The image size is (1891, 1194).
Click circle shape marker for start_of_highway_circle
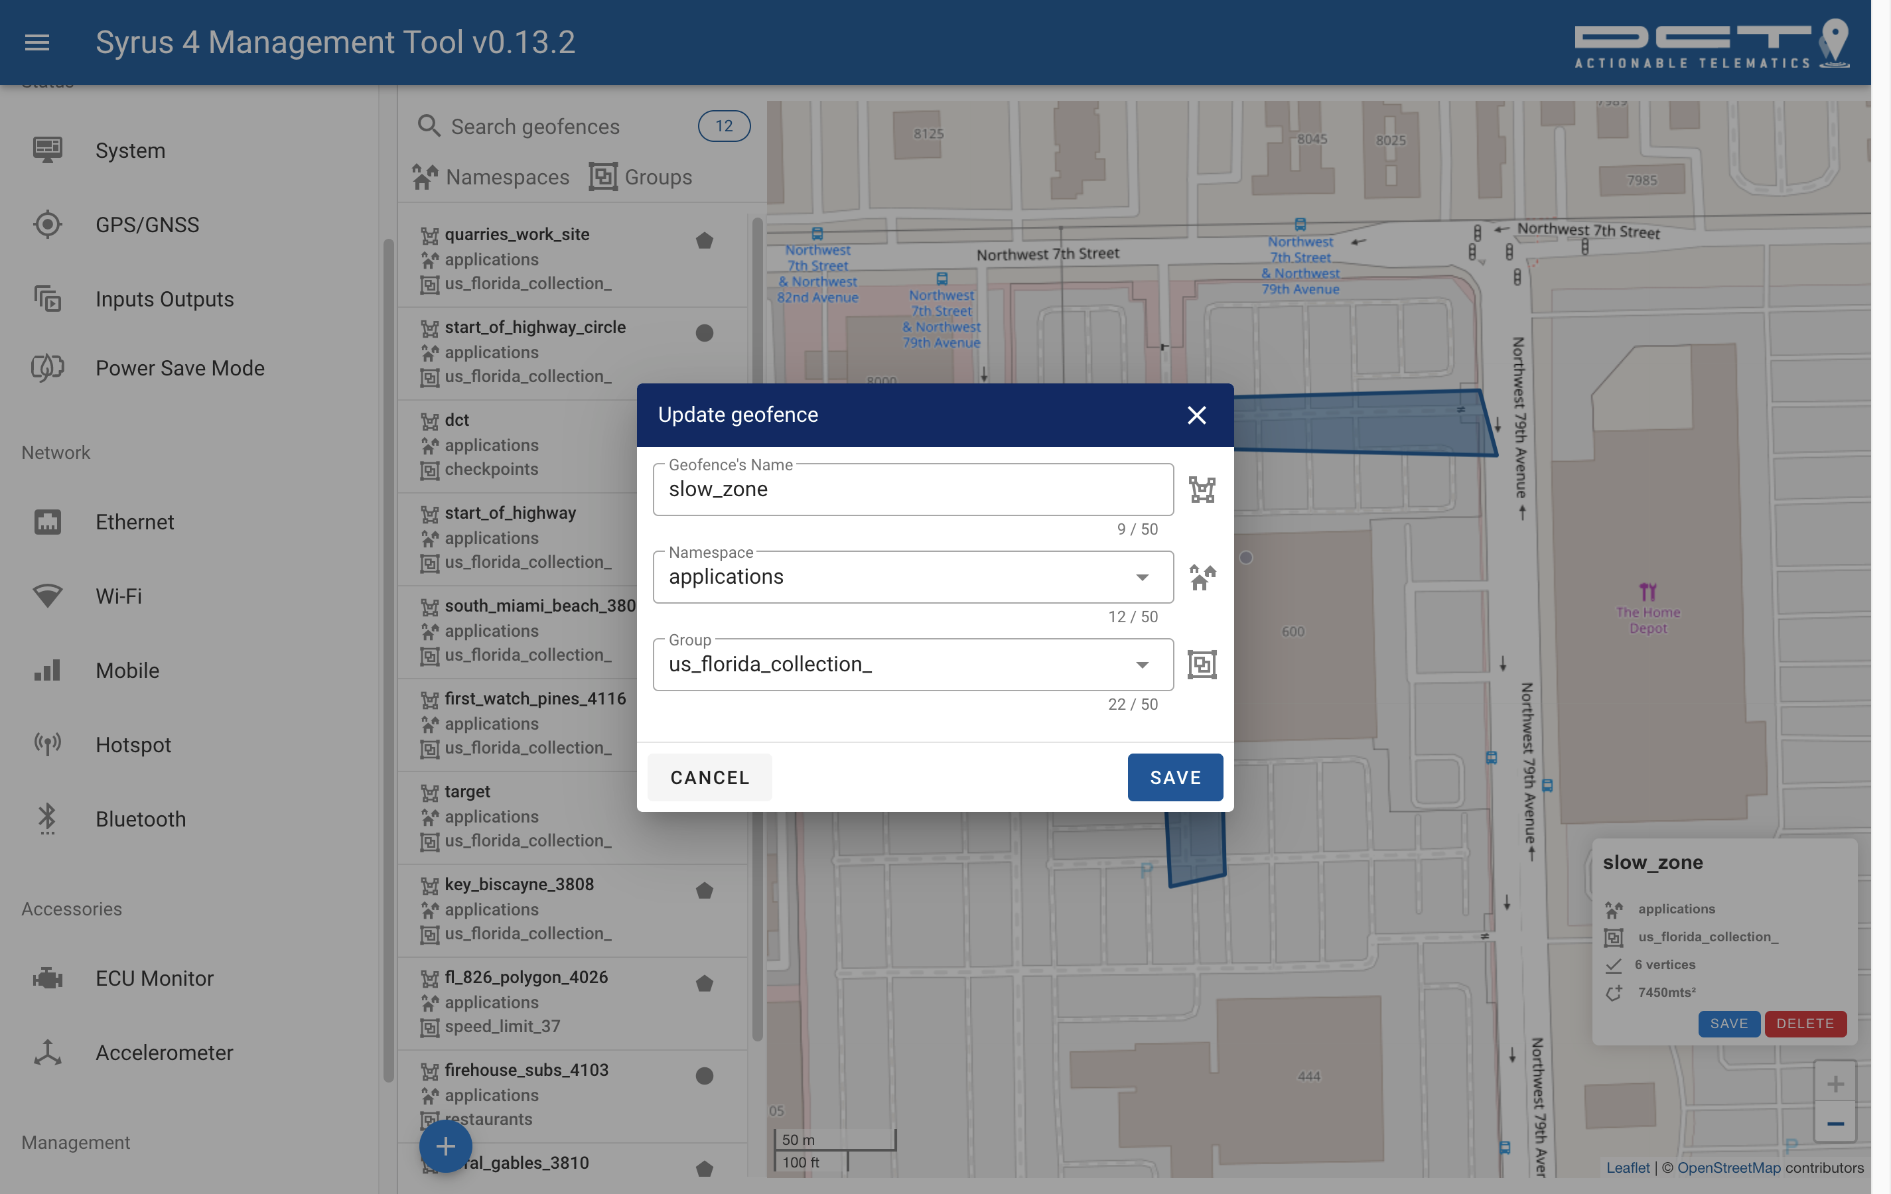pos(705,333)
